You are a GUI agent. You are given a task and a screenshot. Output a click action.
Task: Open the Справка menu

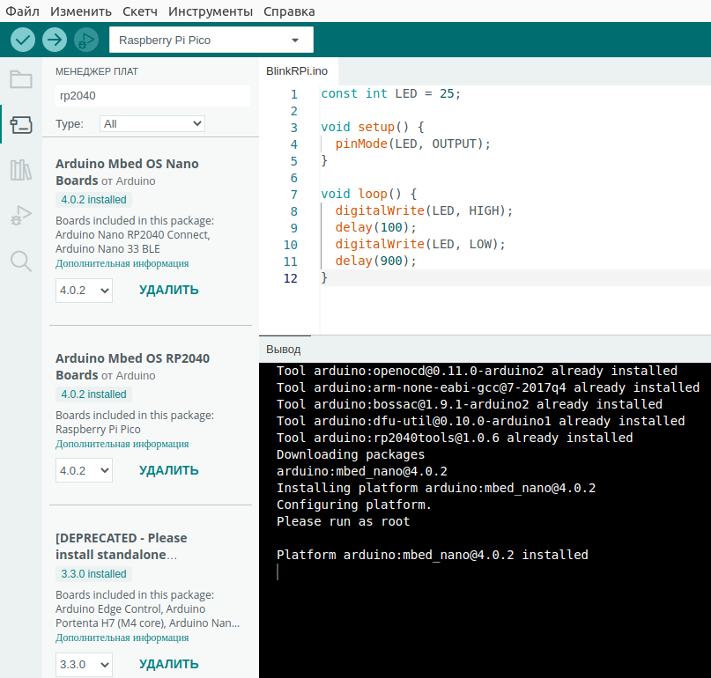point(289,11)
